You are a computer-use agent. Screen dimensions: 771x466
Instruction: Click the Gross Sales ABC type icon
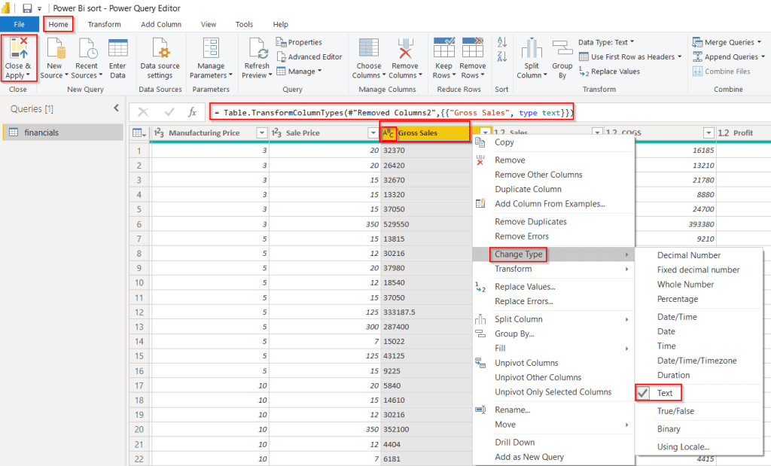(388, 132)
